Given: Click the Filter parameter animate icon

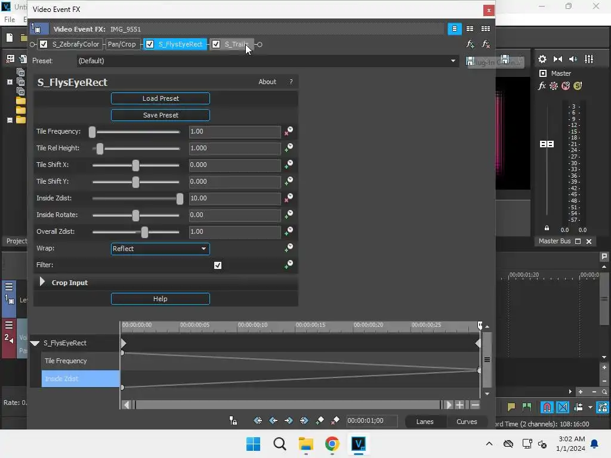Looking at the screenshot, I should point(288,265).
